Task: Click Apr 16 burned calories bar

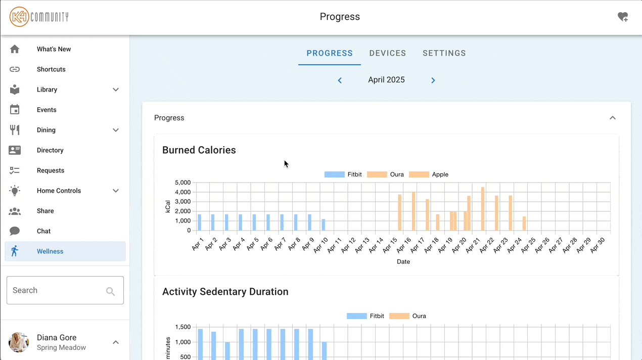Action: (x=414, y=211)
